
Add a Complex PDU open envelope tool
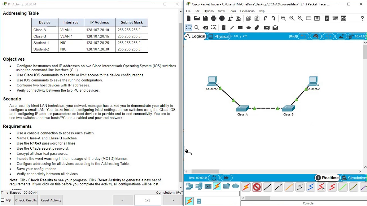(275, 27)
